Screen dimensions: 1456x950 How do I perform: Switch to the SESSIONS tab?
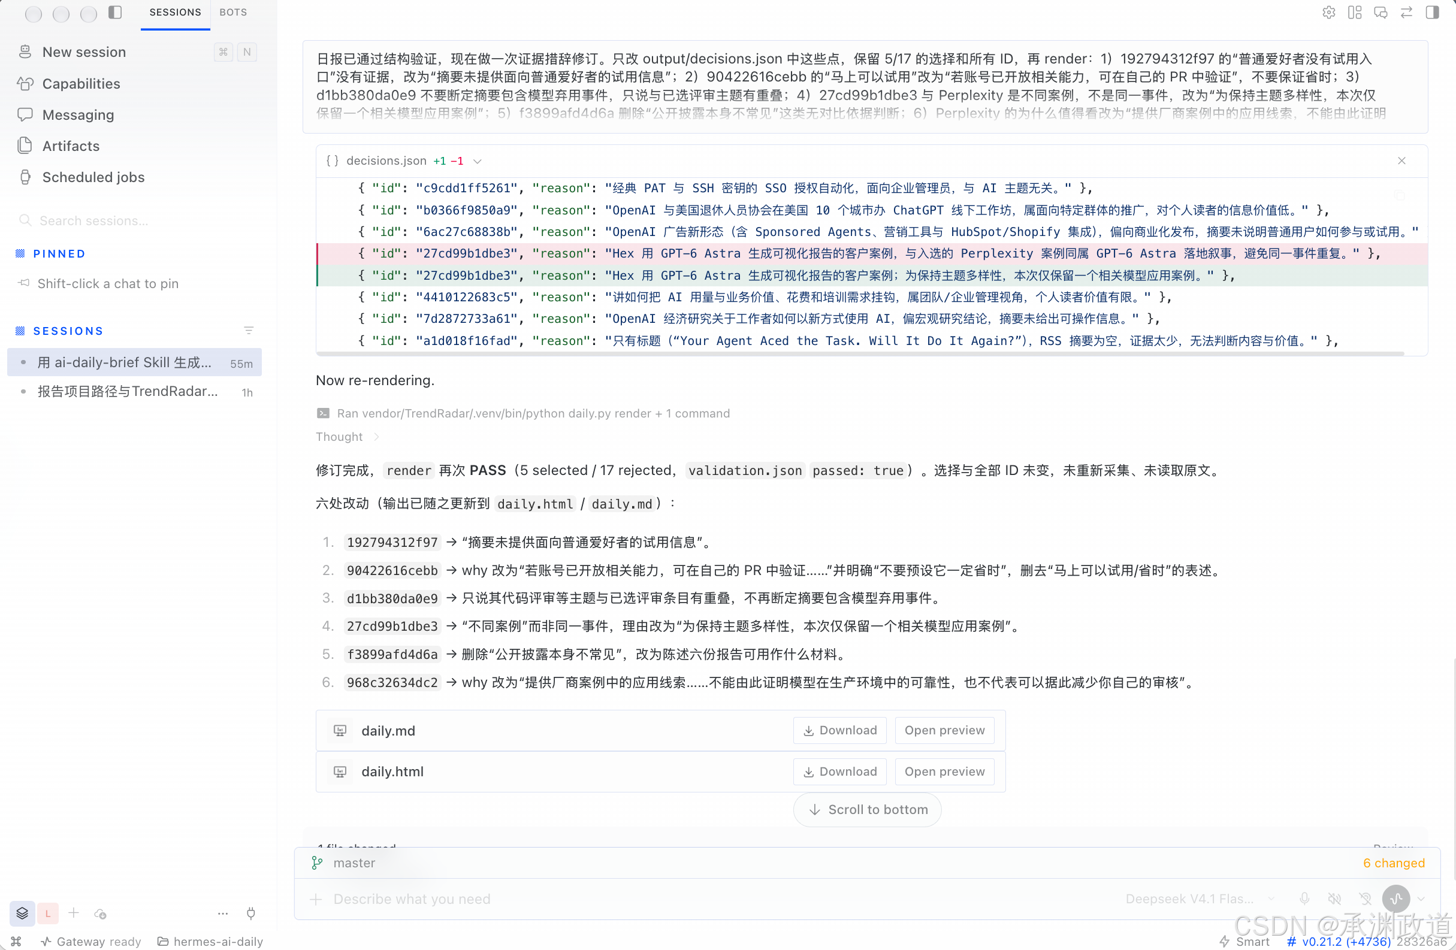(x=175, y=12)
